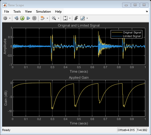
Task: Click the Step Forward icon
Action: (28, 18)
